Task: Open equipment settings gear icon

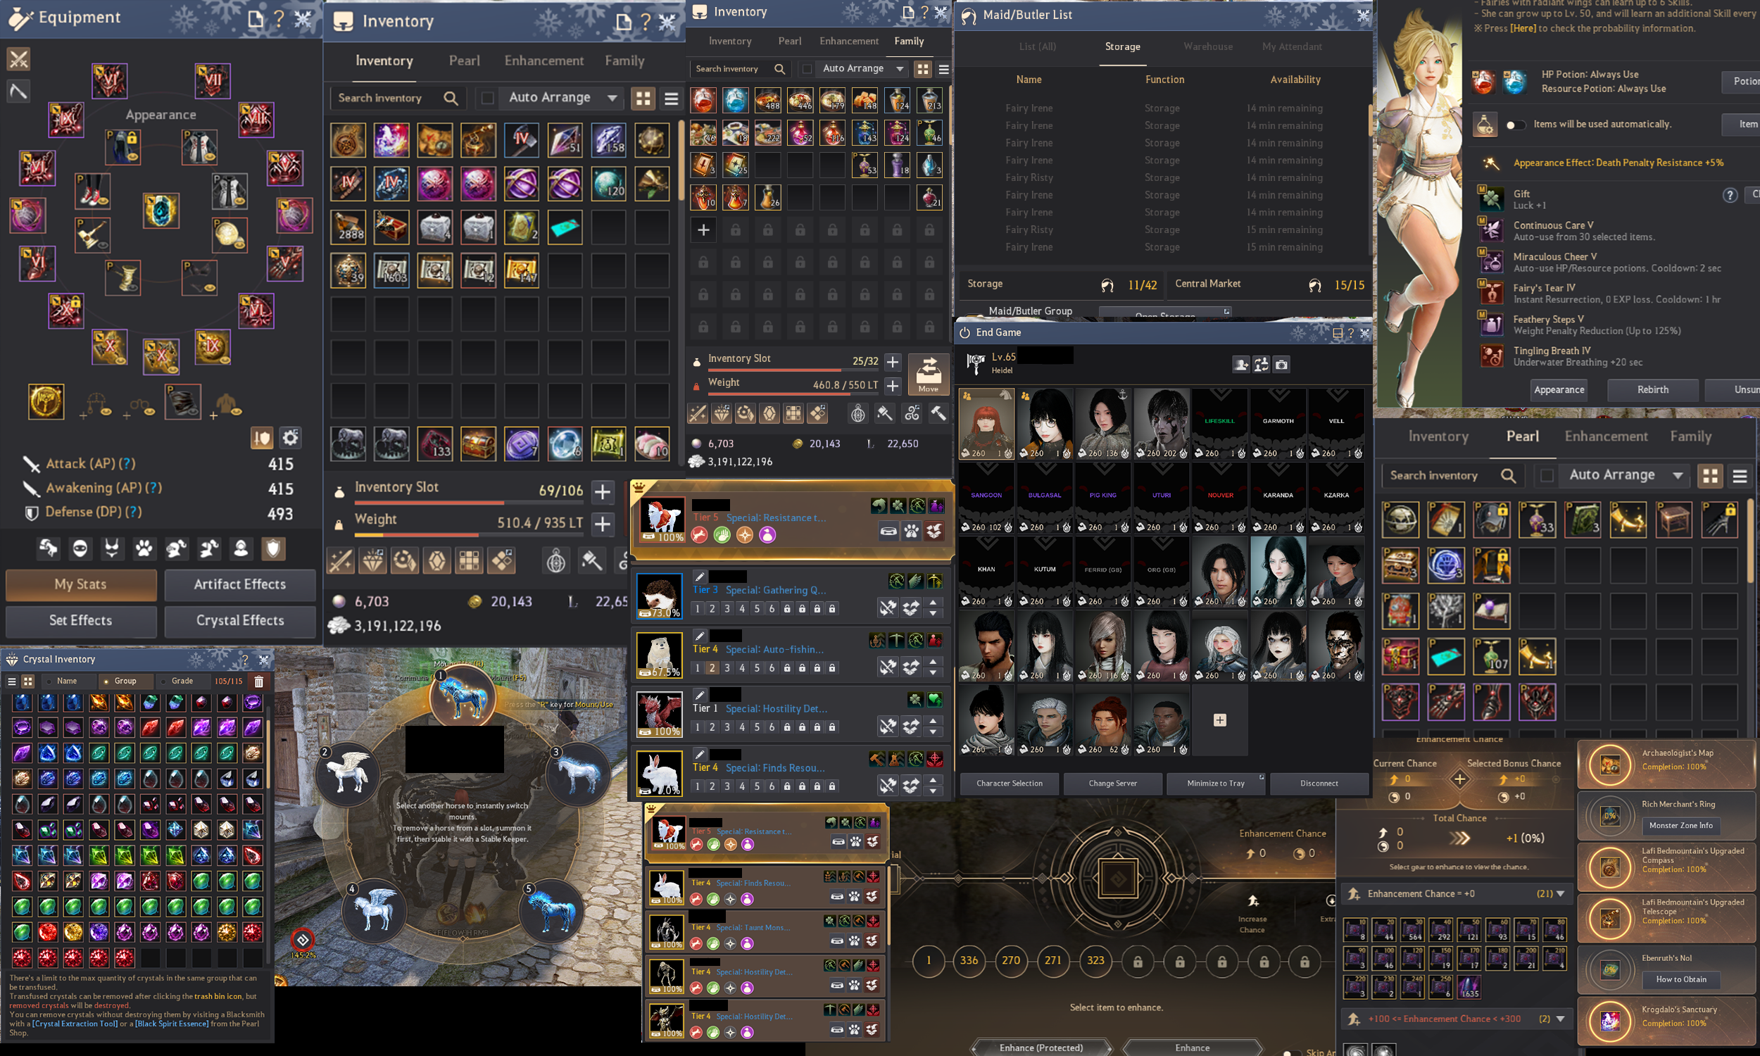Action: click(290, 437)
